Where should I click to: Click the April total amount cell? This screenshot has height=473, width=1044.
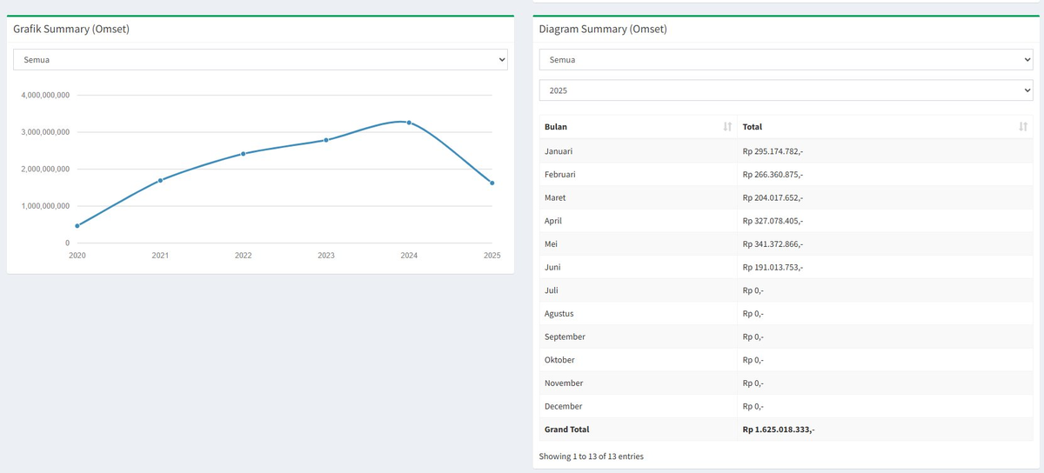773,221
